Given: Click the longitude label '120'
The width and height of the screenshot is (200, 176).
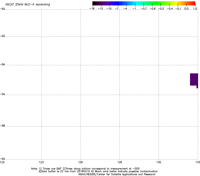Looking at the screenshot, I should pyautogui.click(x=2, y=162).
